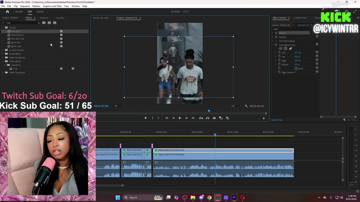Select the free draw bezier pen mask

291,49
